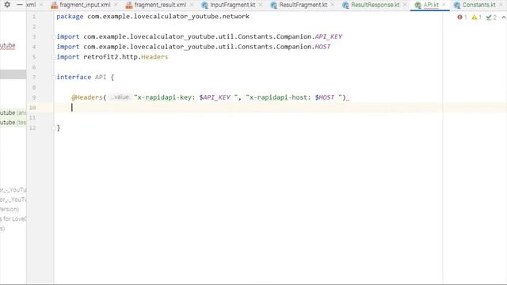507x285 pixels.
Task: Collapse the project panel with minus icon
Action: [20, 5]
